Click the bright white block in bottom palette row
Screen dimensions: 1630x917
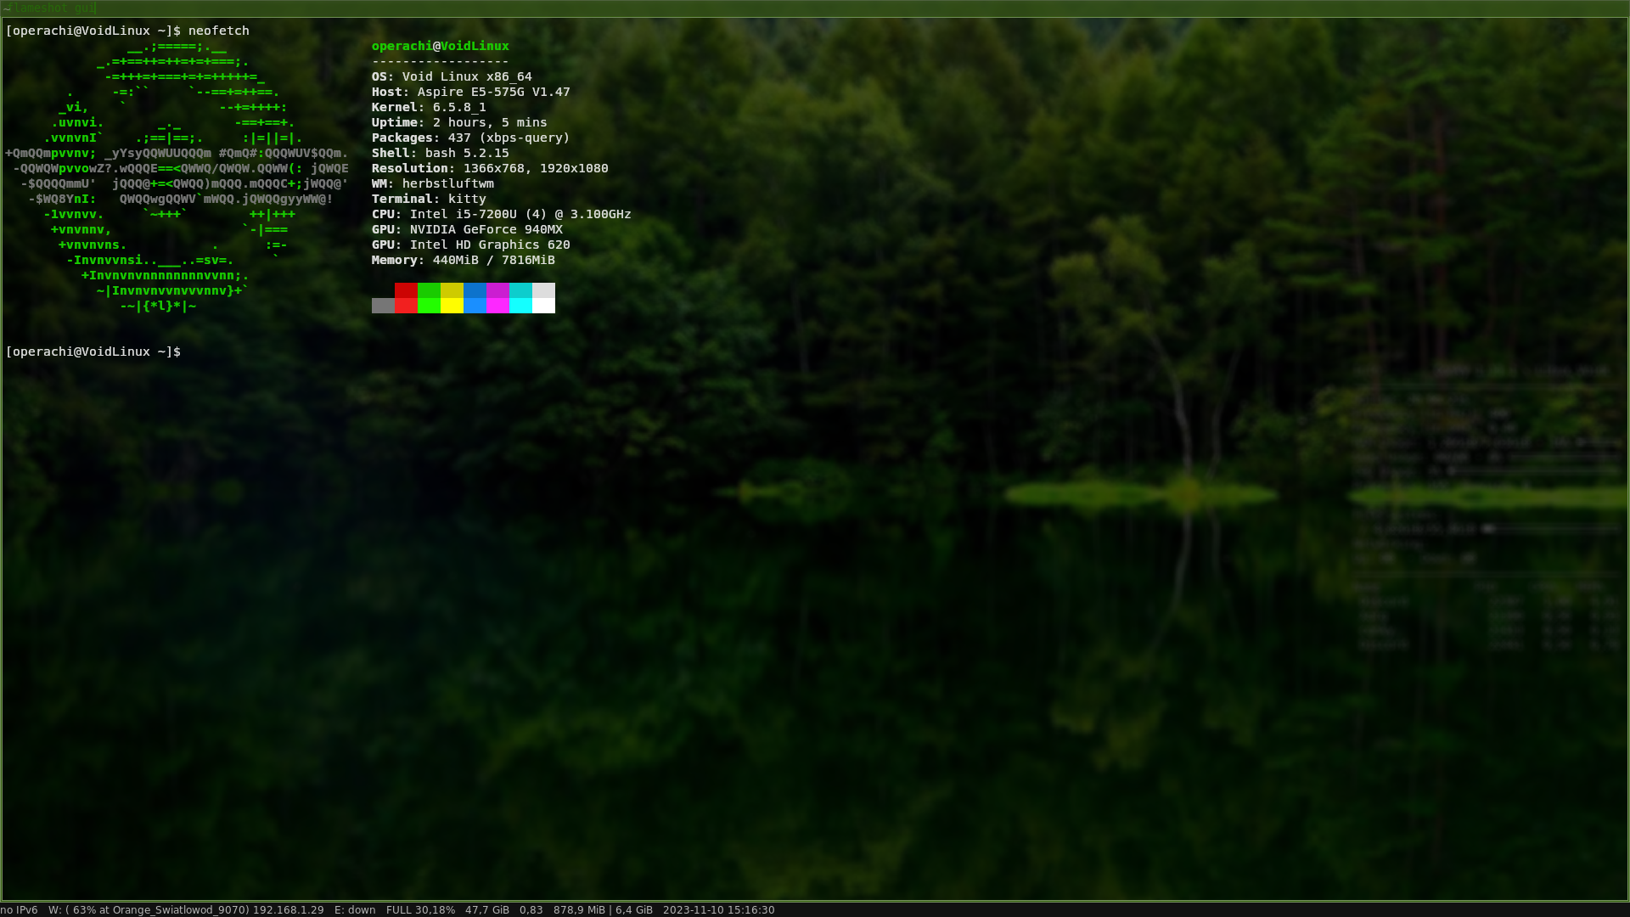(543, 306)
